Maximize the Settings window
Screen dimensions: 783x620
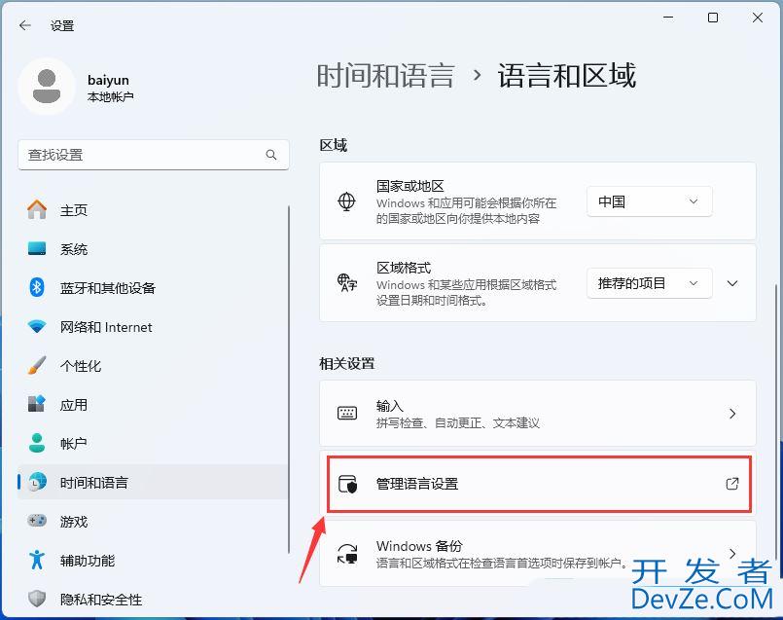pyautogui.click(x=713, y=18)
